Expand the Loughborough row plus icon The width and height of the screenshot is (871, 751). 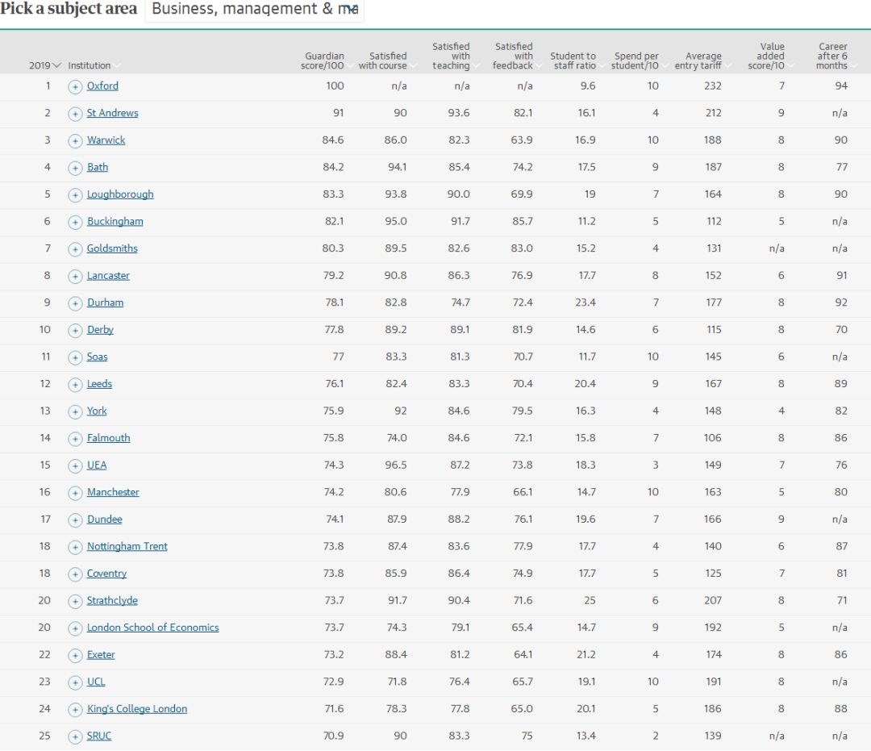75,195
